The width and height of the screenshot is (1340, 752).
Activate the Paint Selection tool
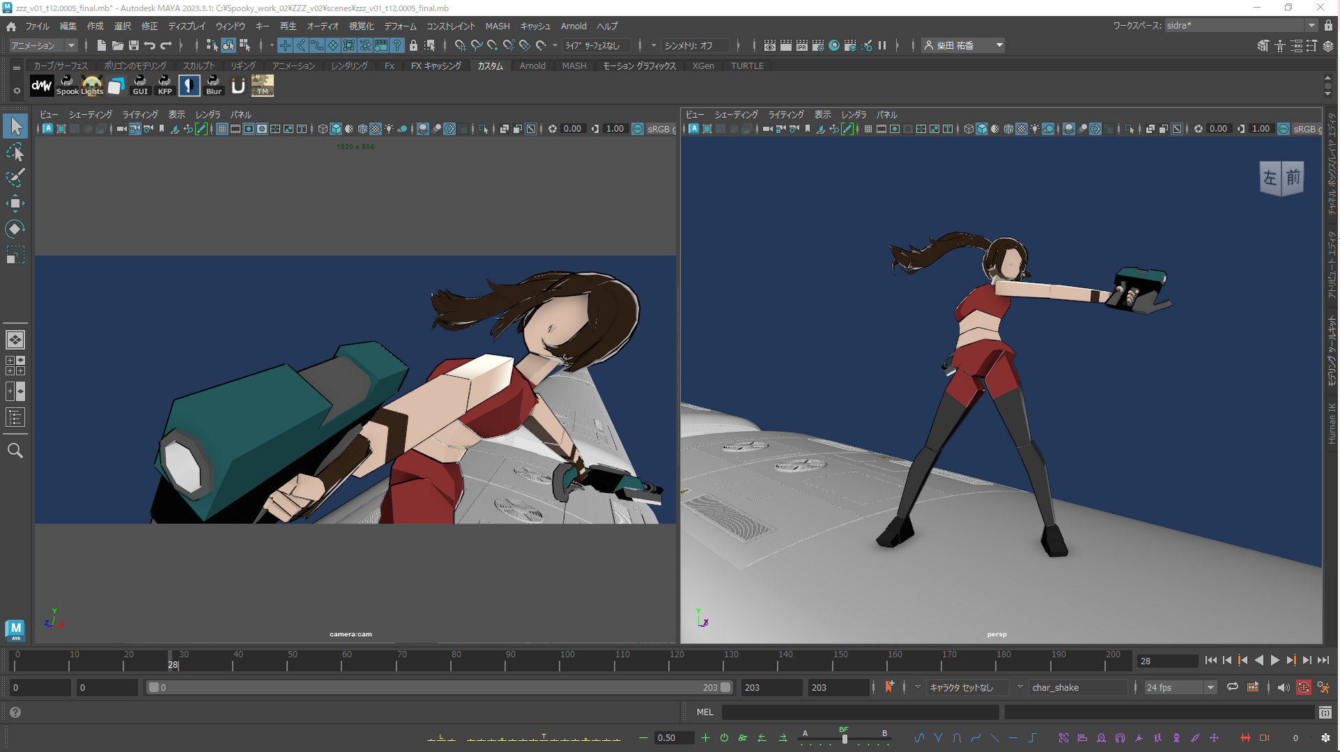[15, 178]
